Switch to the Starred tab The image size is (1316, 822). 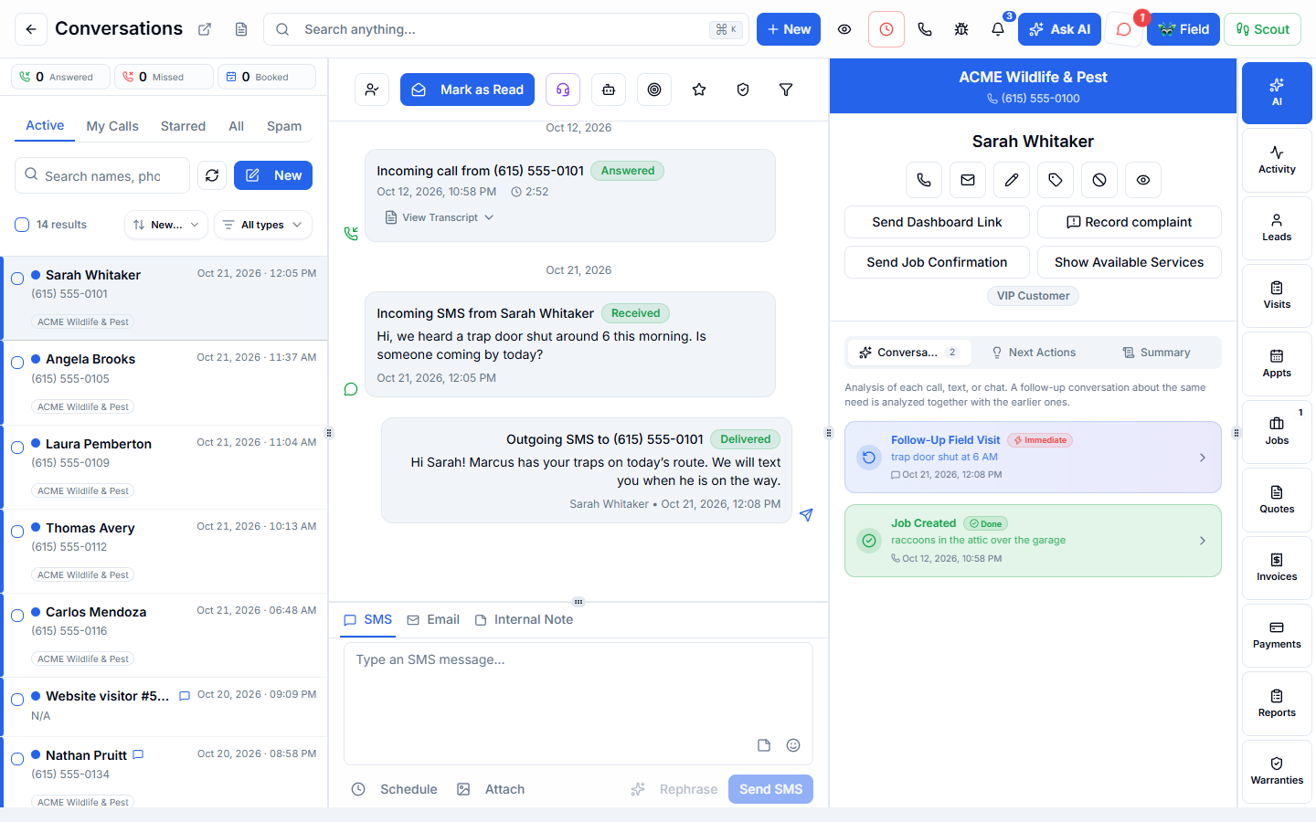183,126
